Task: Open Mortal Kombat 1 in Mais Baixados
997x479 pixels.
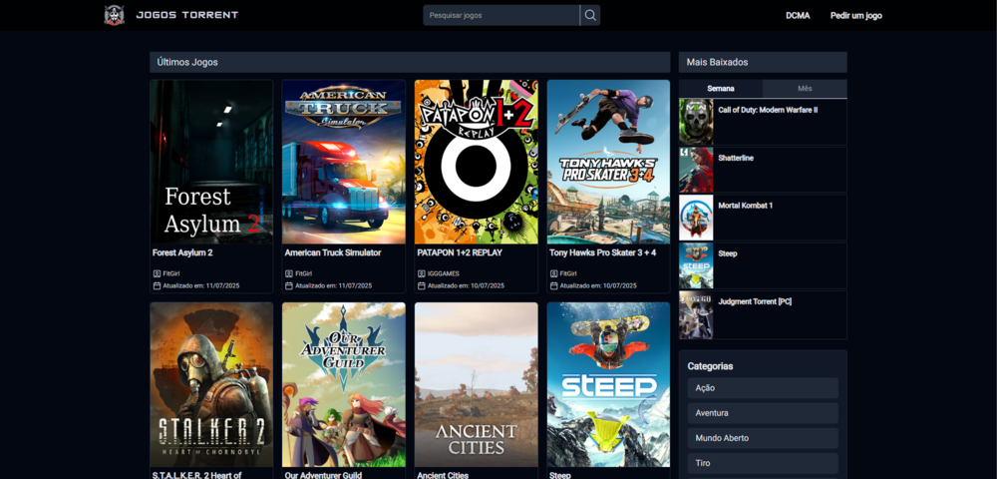Action: click(x=763, y=218)
